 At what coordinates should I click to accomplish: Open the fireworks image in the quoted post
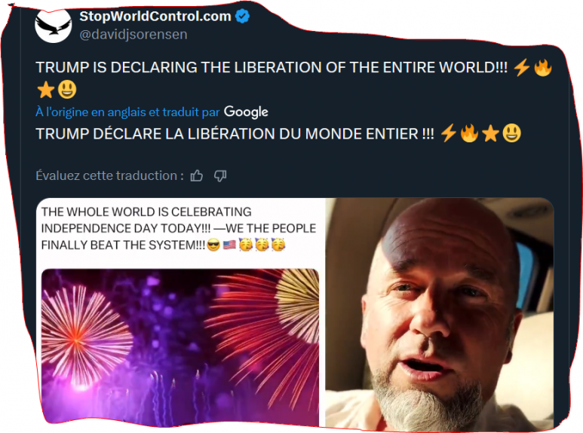[x=180, y=348]
